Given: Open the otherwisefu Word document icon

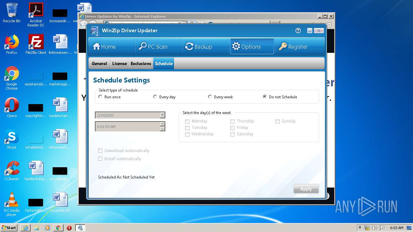Looking at the screenshot, I should tap(60, 139).
